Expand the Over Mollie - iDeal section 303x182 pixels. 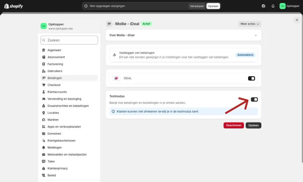[x=184, y=35]
